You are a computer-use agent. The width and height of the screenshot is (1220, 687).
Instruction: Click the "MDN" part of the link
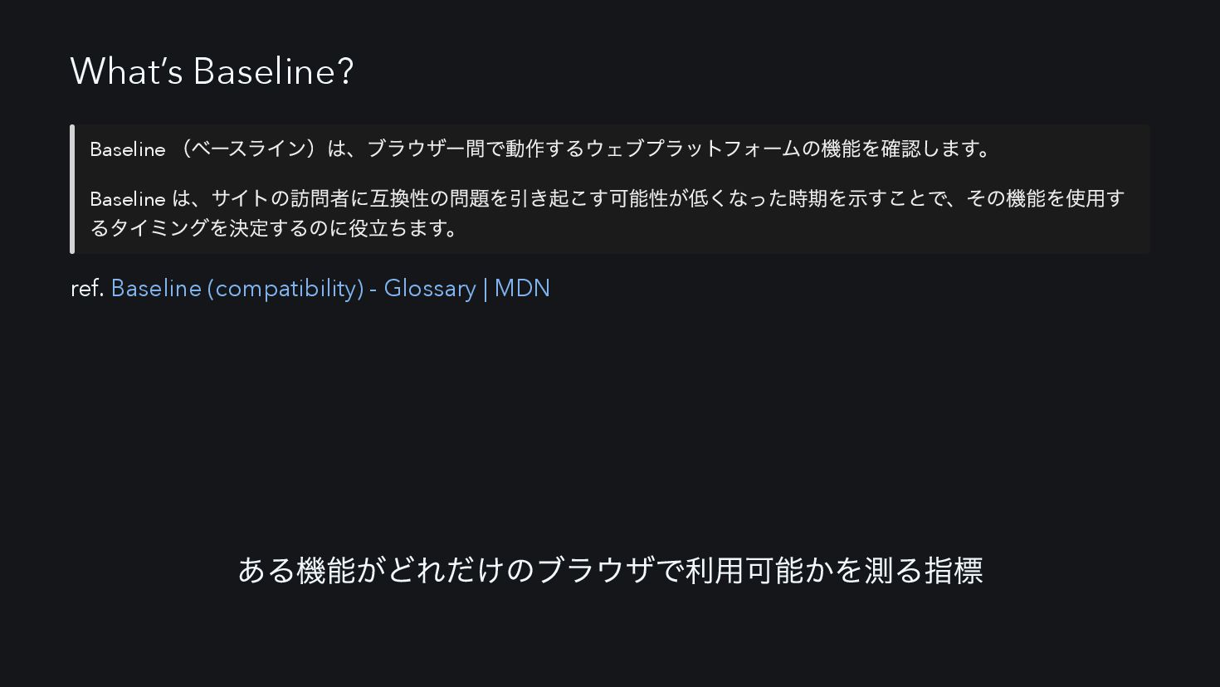point(522,288)
